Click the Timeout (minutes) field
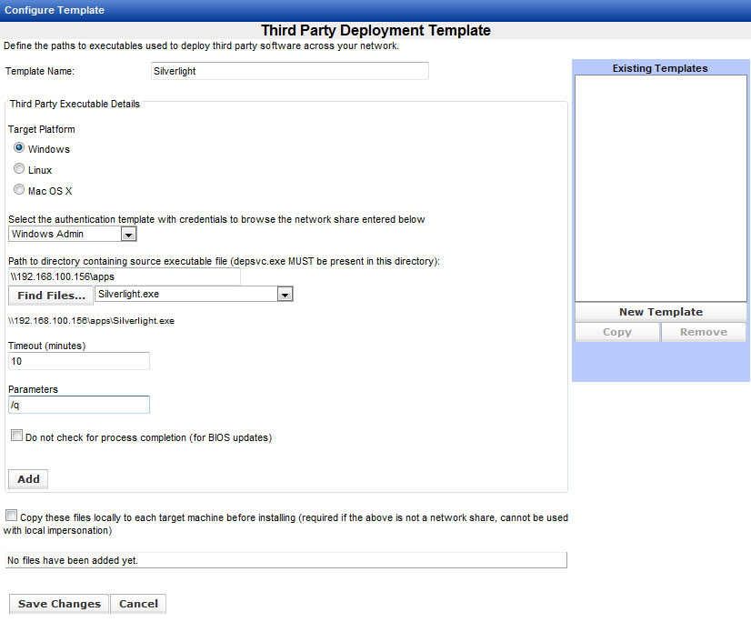751x622 pixels. point(78,361)
